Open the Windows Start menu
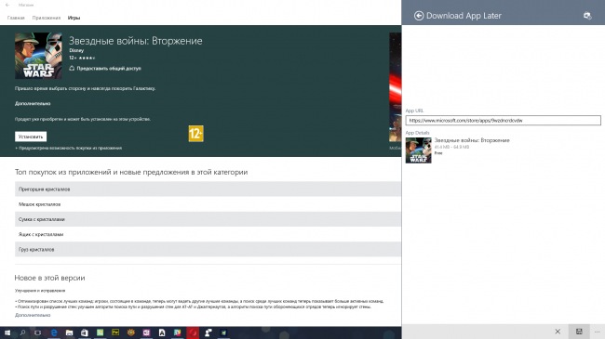This screenshot has height=339, width=605. pyautogui.click(x=7, y=332)
